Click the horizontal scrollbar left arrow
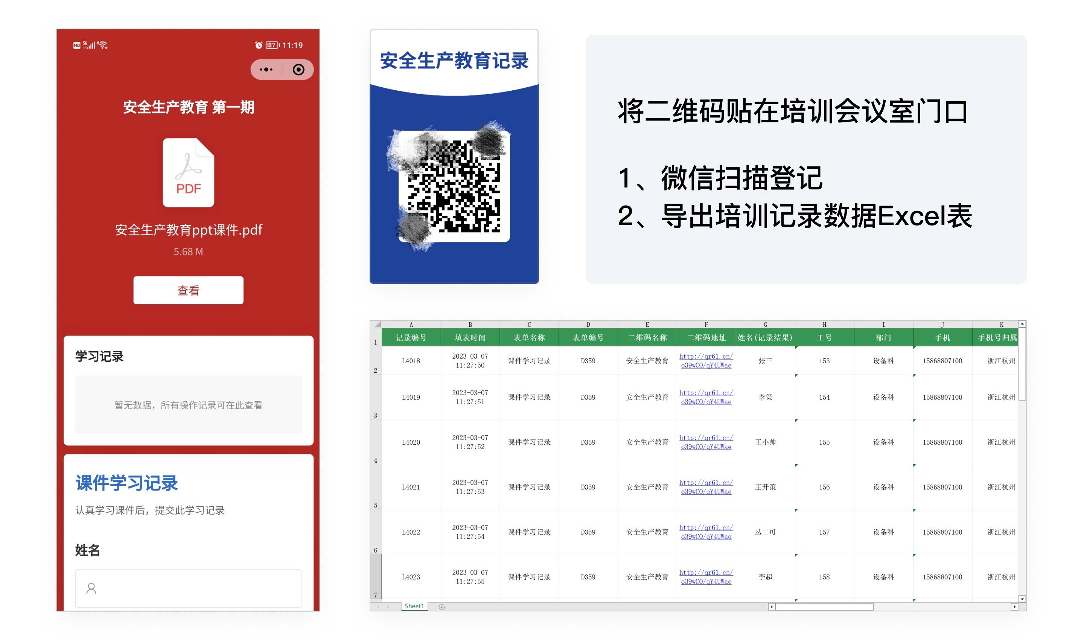The width and height of the screenshot is (1084, 640). [x=772, y=607]
